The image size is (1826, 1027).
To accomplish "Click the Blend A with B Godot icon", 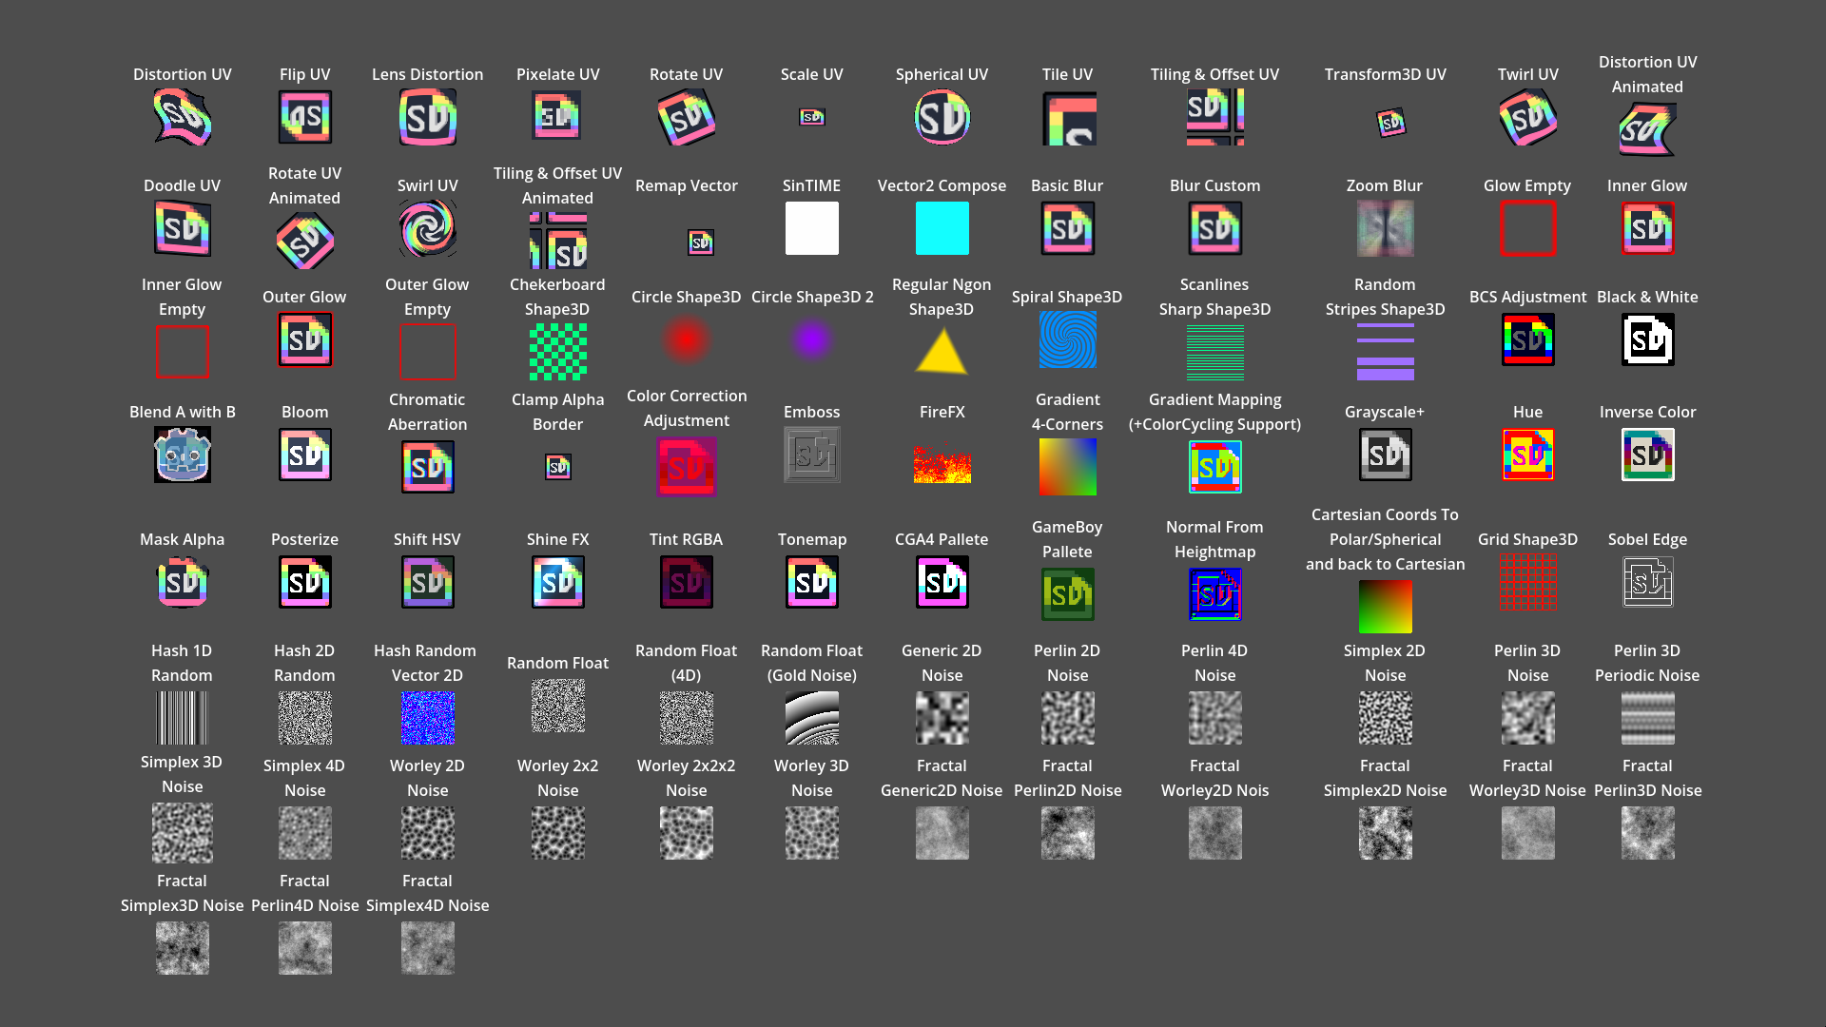I will pyautogui.click(x=182, y=455).
